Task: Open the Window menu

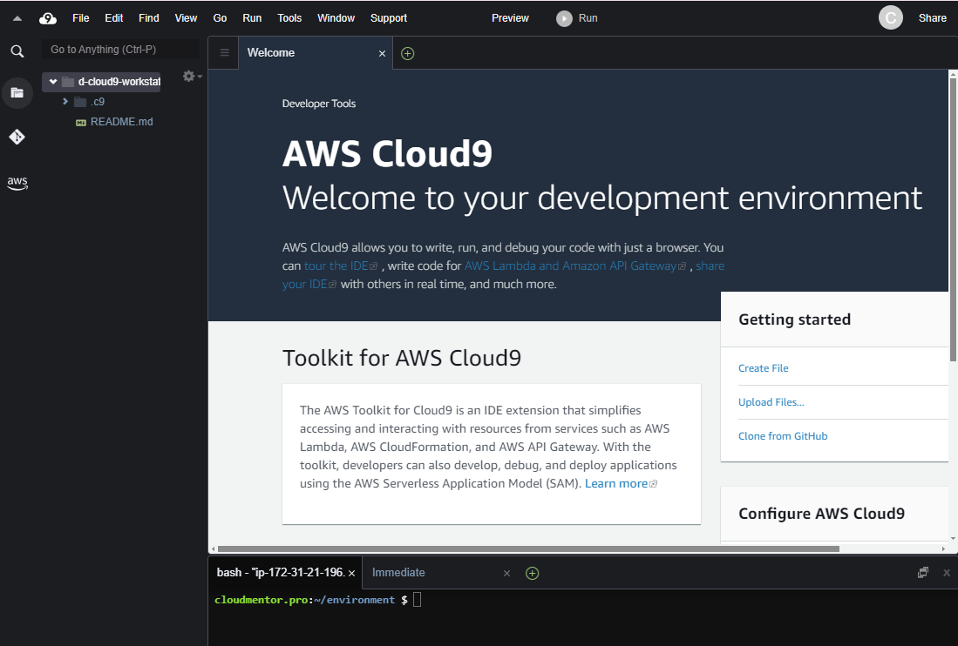Action: pyautogui.click(x=336, y=18)
